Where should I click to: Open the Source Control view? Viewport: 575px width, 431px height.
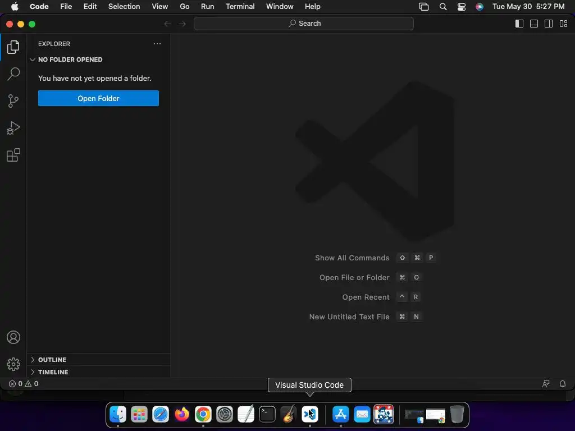click(x=13, y=101)
